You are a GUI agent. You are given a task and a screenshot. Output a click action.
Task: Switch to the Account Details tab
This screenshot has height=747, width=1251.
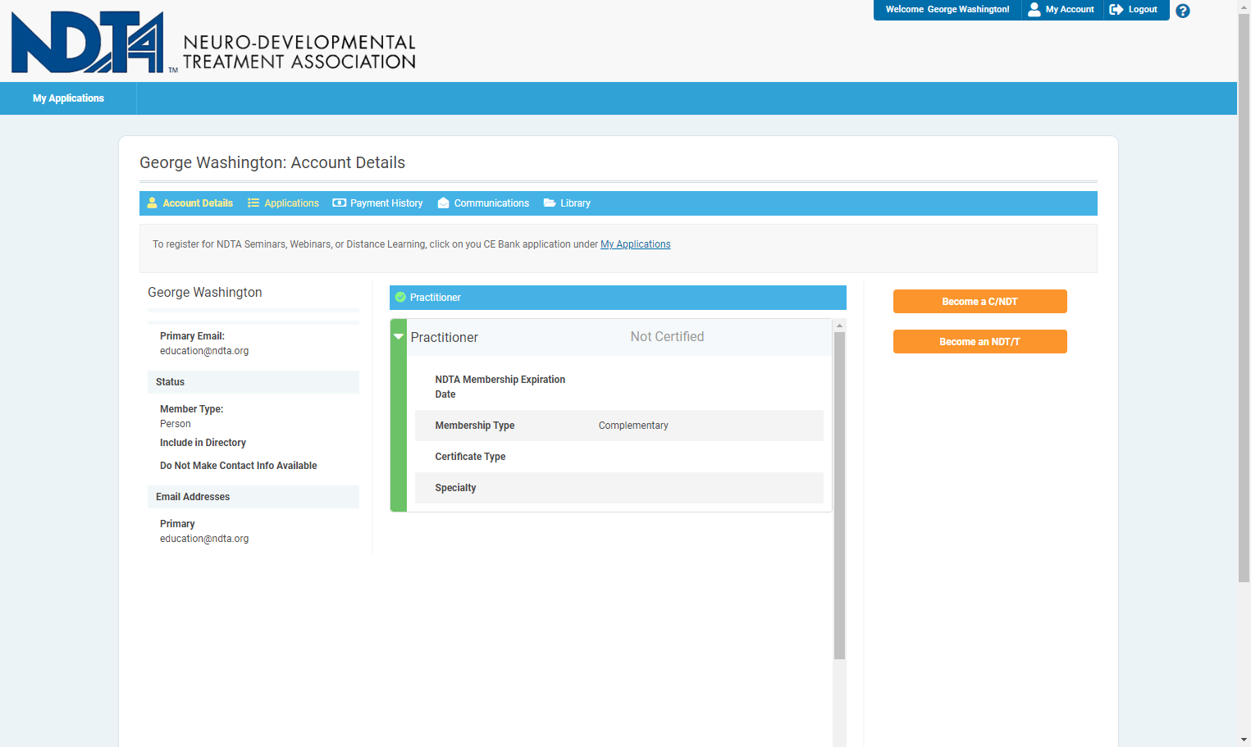189,203
